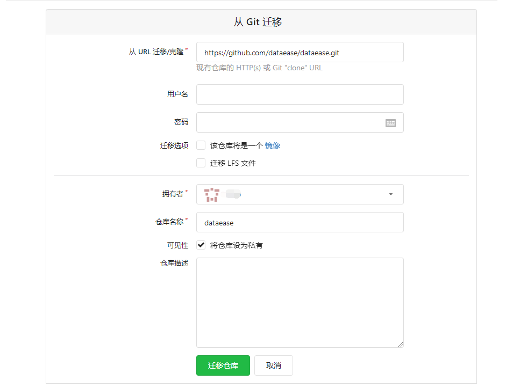Screen dimensions: 506x388
Task: Click the 迁移 LFS 文件 label text
Action: tap(233, 163)
